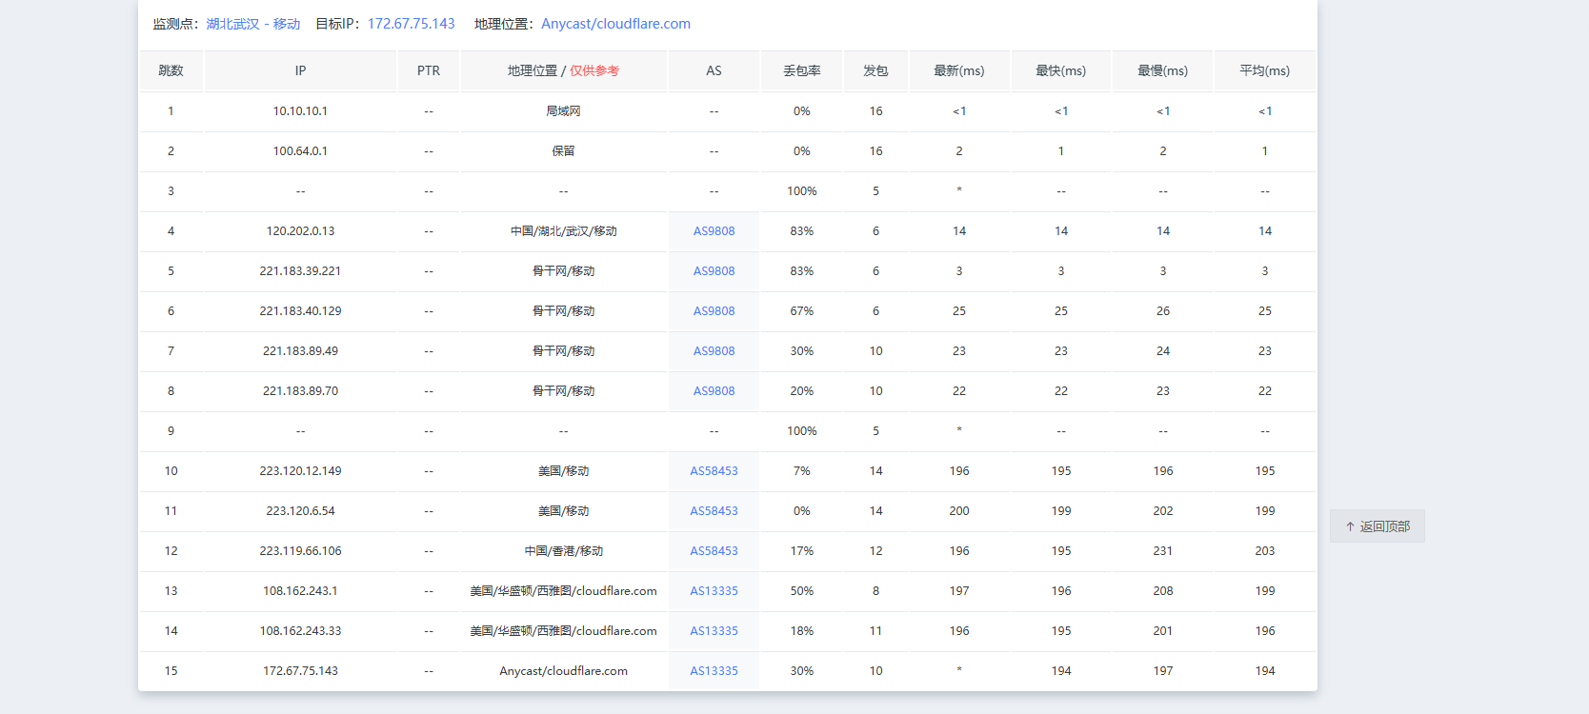Open AS9808 link in hop 4 row

(x=714, y=231)
